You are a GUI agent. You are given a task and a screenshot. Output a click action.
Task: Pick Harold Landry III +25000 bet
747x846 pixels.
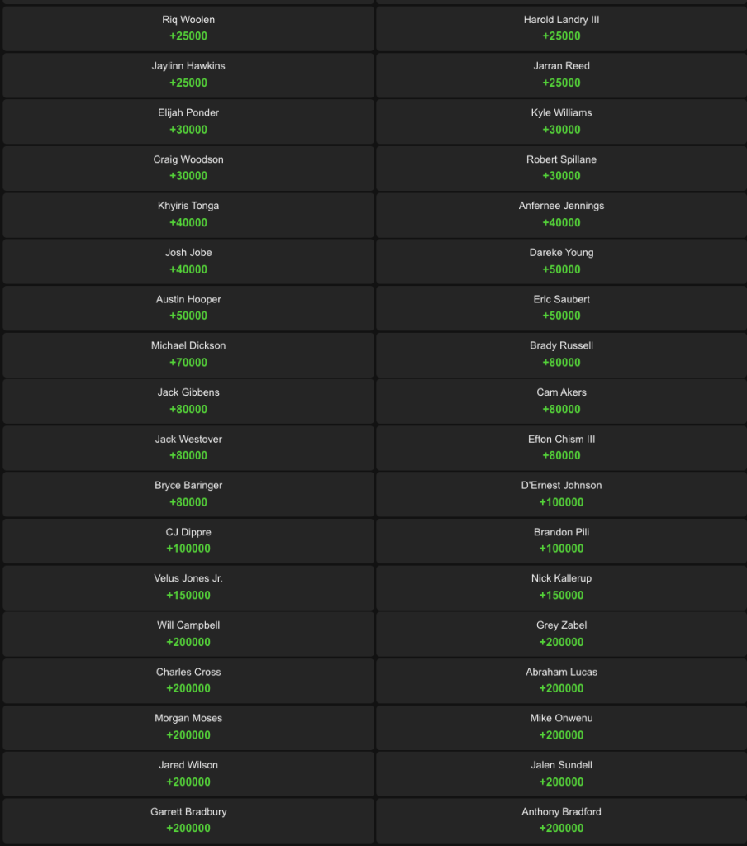[x=561, y=29]
